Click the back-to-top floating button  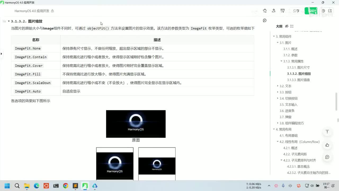click(x=327, y=132)
